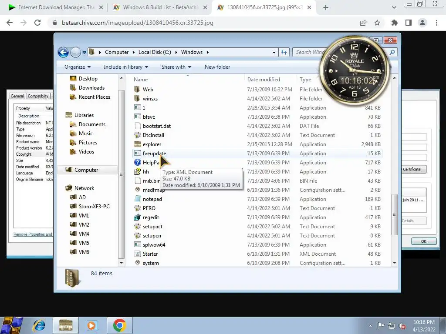
Task: Open the Explorer search magnifier
Action: click(392, 52)
